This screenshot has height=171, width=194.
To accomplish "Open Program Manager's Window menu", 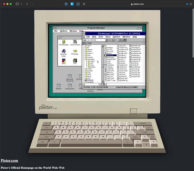I will click(x=73, y=31).
